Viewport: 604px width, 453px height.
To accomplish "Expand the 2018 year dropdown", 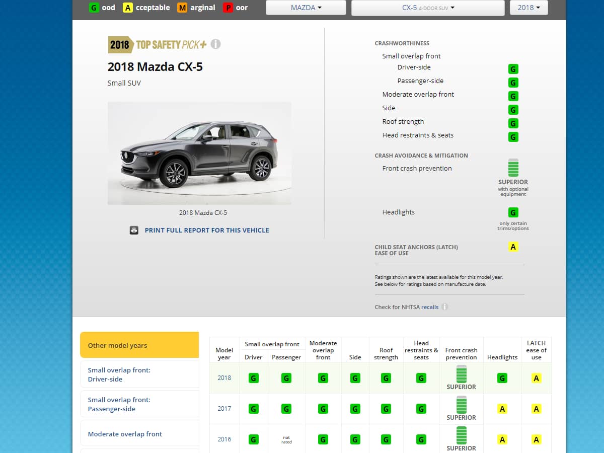I will 528,8.
